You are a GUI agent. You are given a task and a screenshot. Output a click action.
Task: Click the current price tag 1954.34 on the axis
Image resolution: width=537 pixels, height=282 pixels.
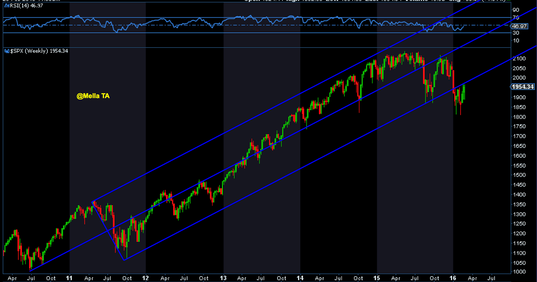click(x=524, y=87)
